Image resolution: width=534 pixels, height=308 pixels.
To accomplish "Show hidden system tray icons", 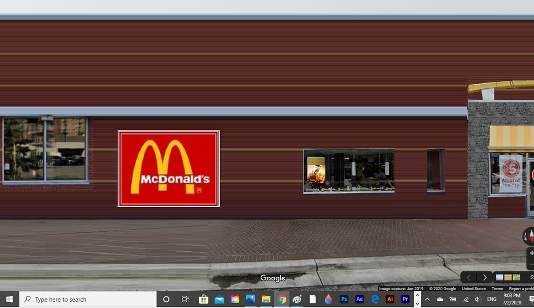I will [427, 299].
